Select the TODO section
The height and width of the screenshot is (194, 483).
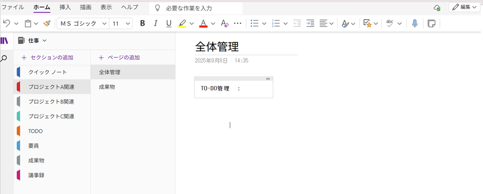tap(52, 131)
